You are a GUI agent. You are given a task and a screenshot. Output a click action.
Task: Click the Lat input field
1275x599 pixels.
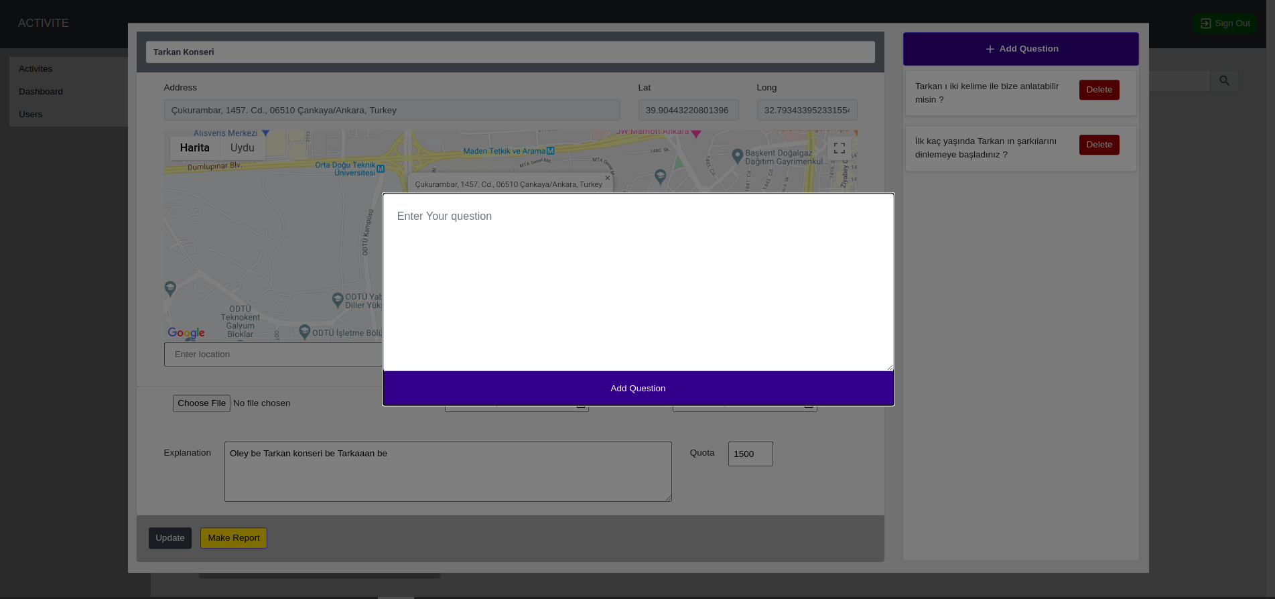(688, 111)
